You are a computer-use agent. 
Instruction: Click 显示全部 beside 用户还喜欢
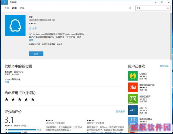[164, 66]
